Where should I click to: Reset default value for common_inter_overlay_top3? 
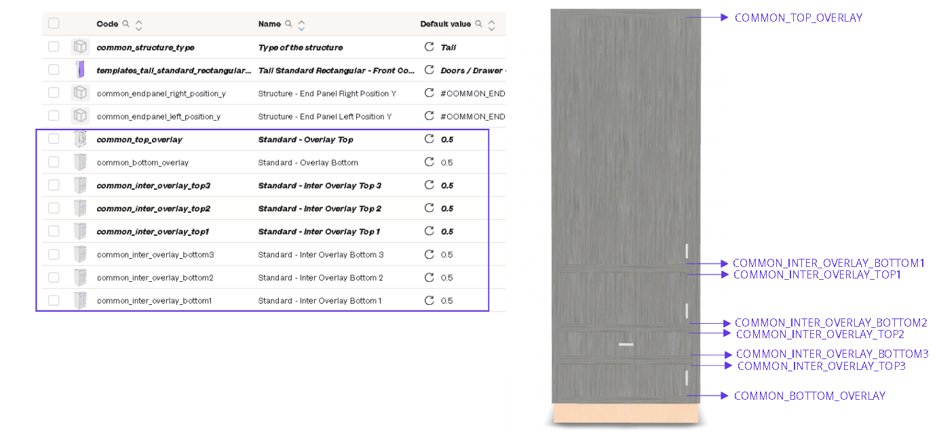click(x=429, y=185)
